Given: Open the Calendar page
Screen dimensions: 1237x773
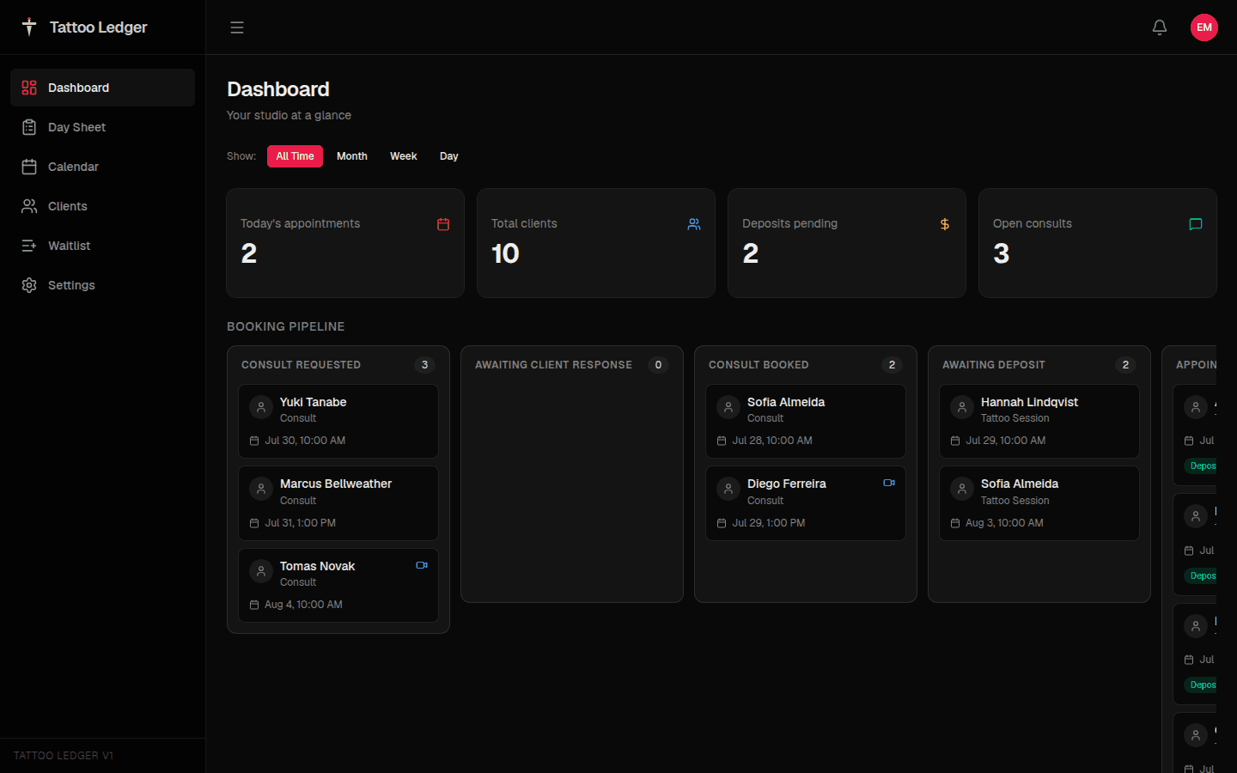Looking at the screenshot, I should pyautogui.click(x=102, y=167).
